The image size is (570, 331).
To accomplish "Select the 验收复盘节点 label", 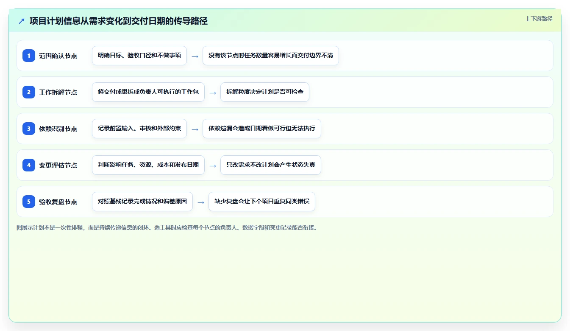I will pyautogui.click(x=58, y=202).
